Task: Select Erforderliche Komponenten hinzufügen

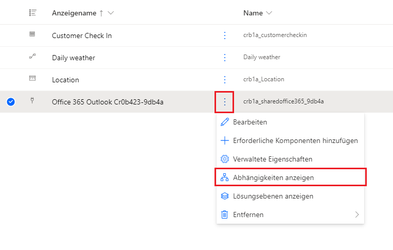Action: [x=290, y=140]
